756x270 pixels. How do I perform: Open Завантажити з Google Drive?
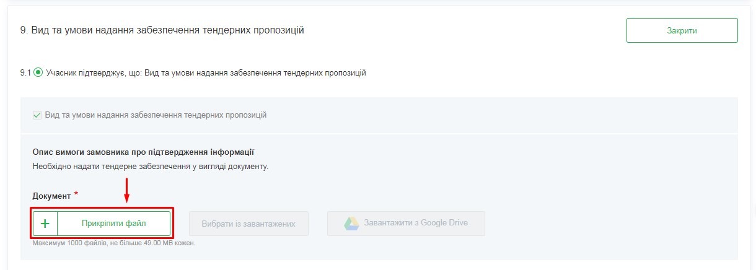coord(415,223)
